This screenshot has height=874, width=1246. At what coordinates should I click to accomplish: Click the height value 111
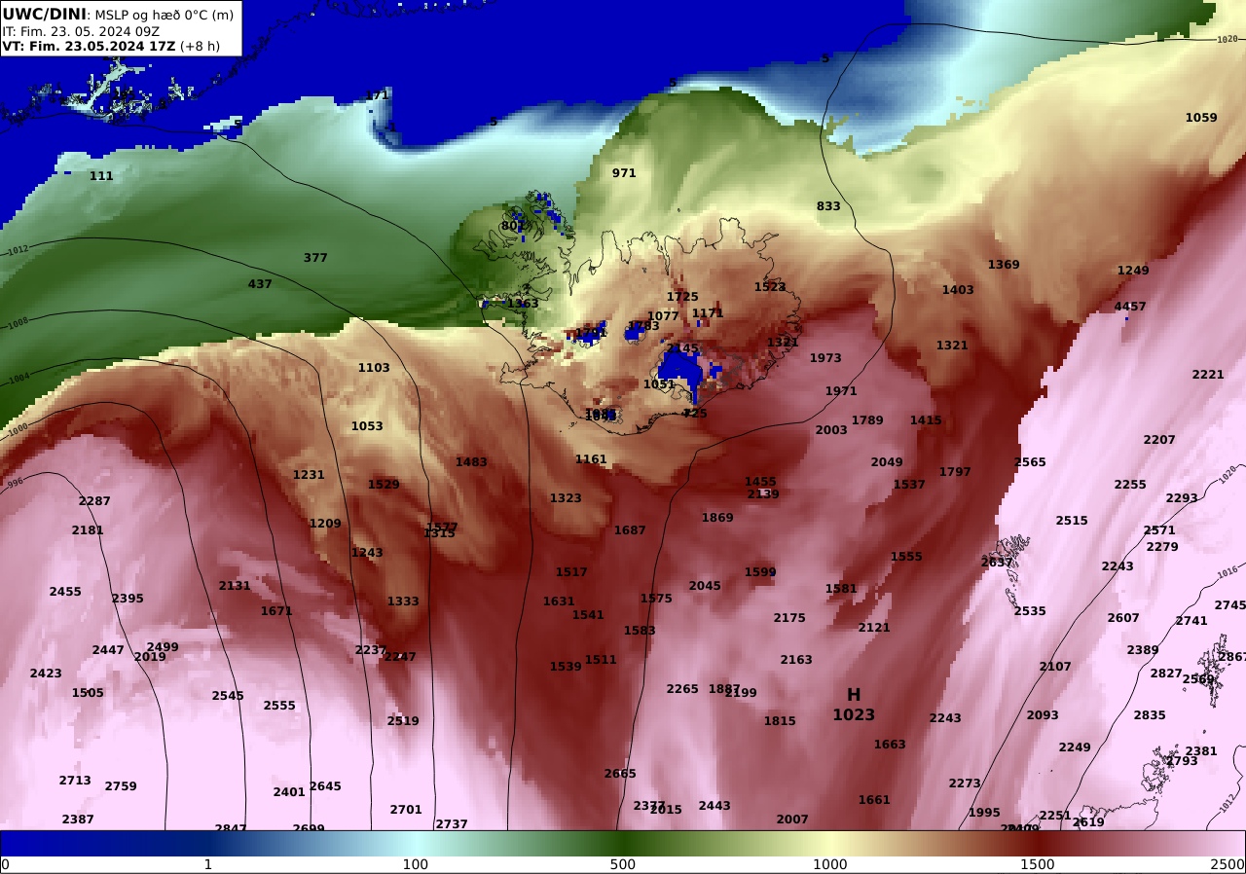pyautogui.click(x=101, y=176)
